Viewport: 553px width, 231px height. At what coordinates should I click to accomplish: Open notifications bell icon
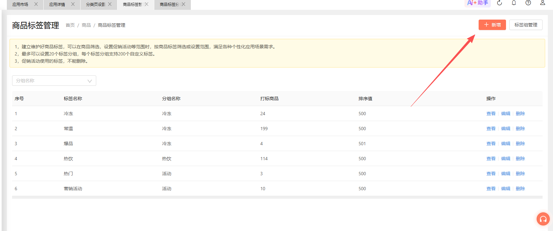(514, 3)
